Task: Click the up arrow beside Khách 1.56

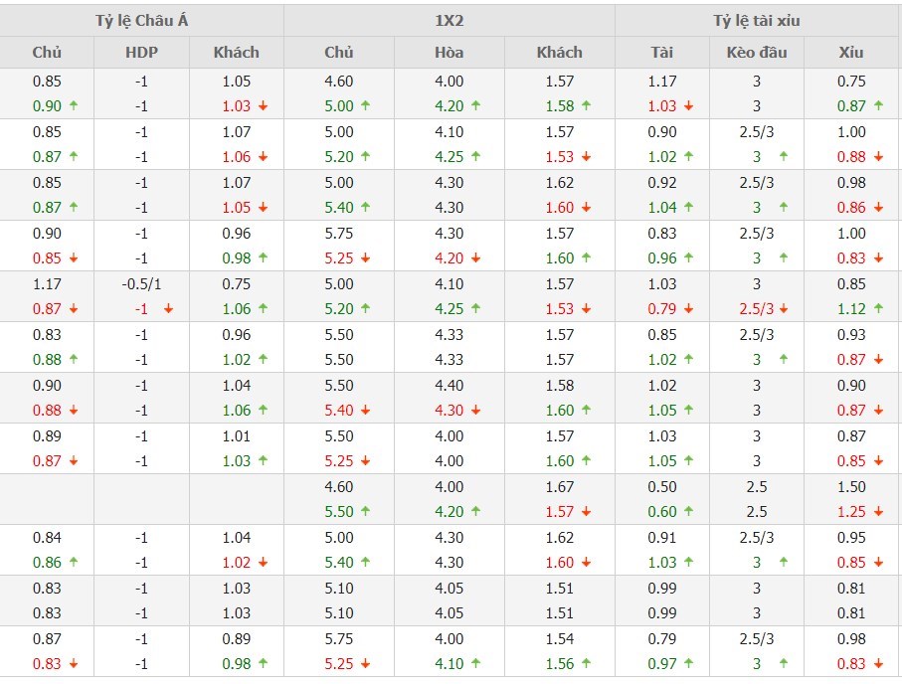Action: [587, 664]
